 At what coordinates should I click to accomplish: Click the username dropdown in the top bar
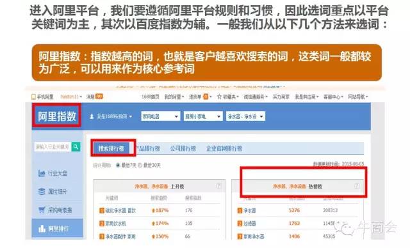pos(71,97)
